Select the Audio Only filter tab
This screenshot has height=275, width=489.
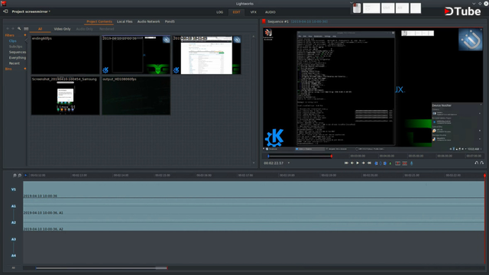coord(85,29)
